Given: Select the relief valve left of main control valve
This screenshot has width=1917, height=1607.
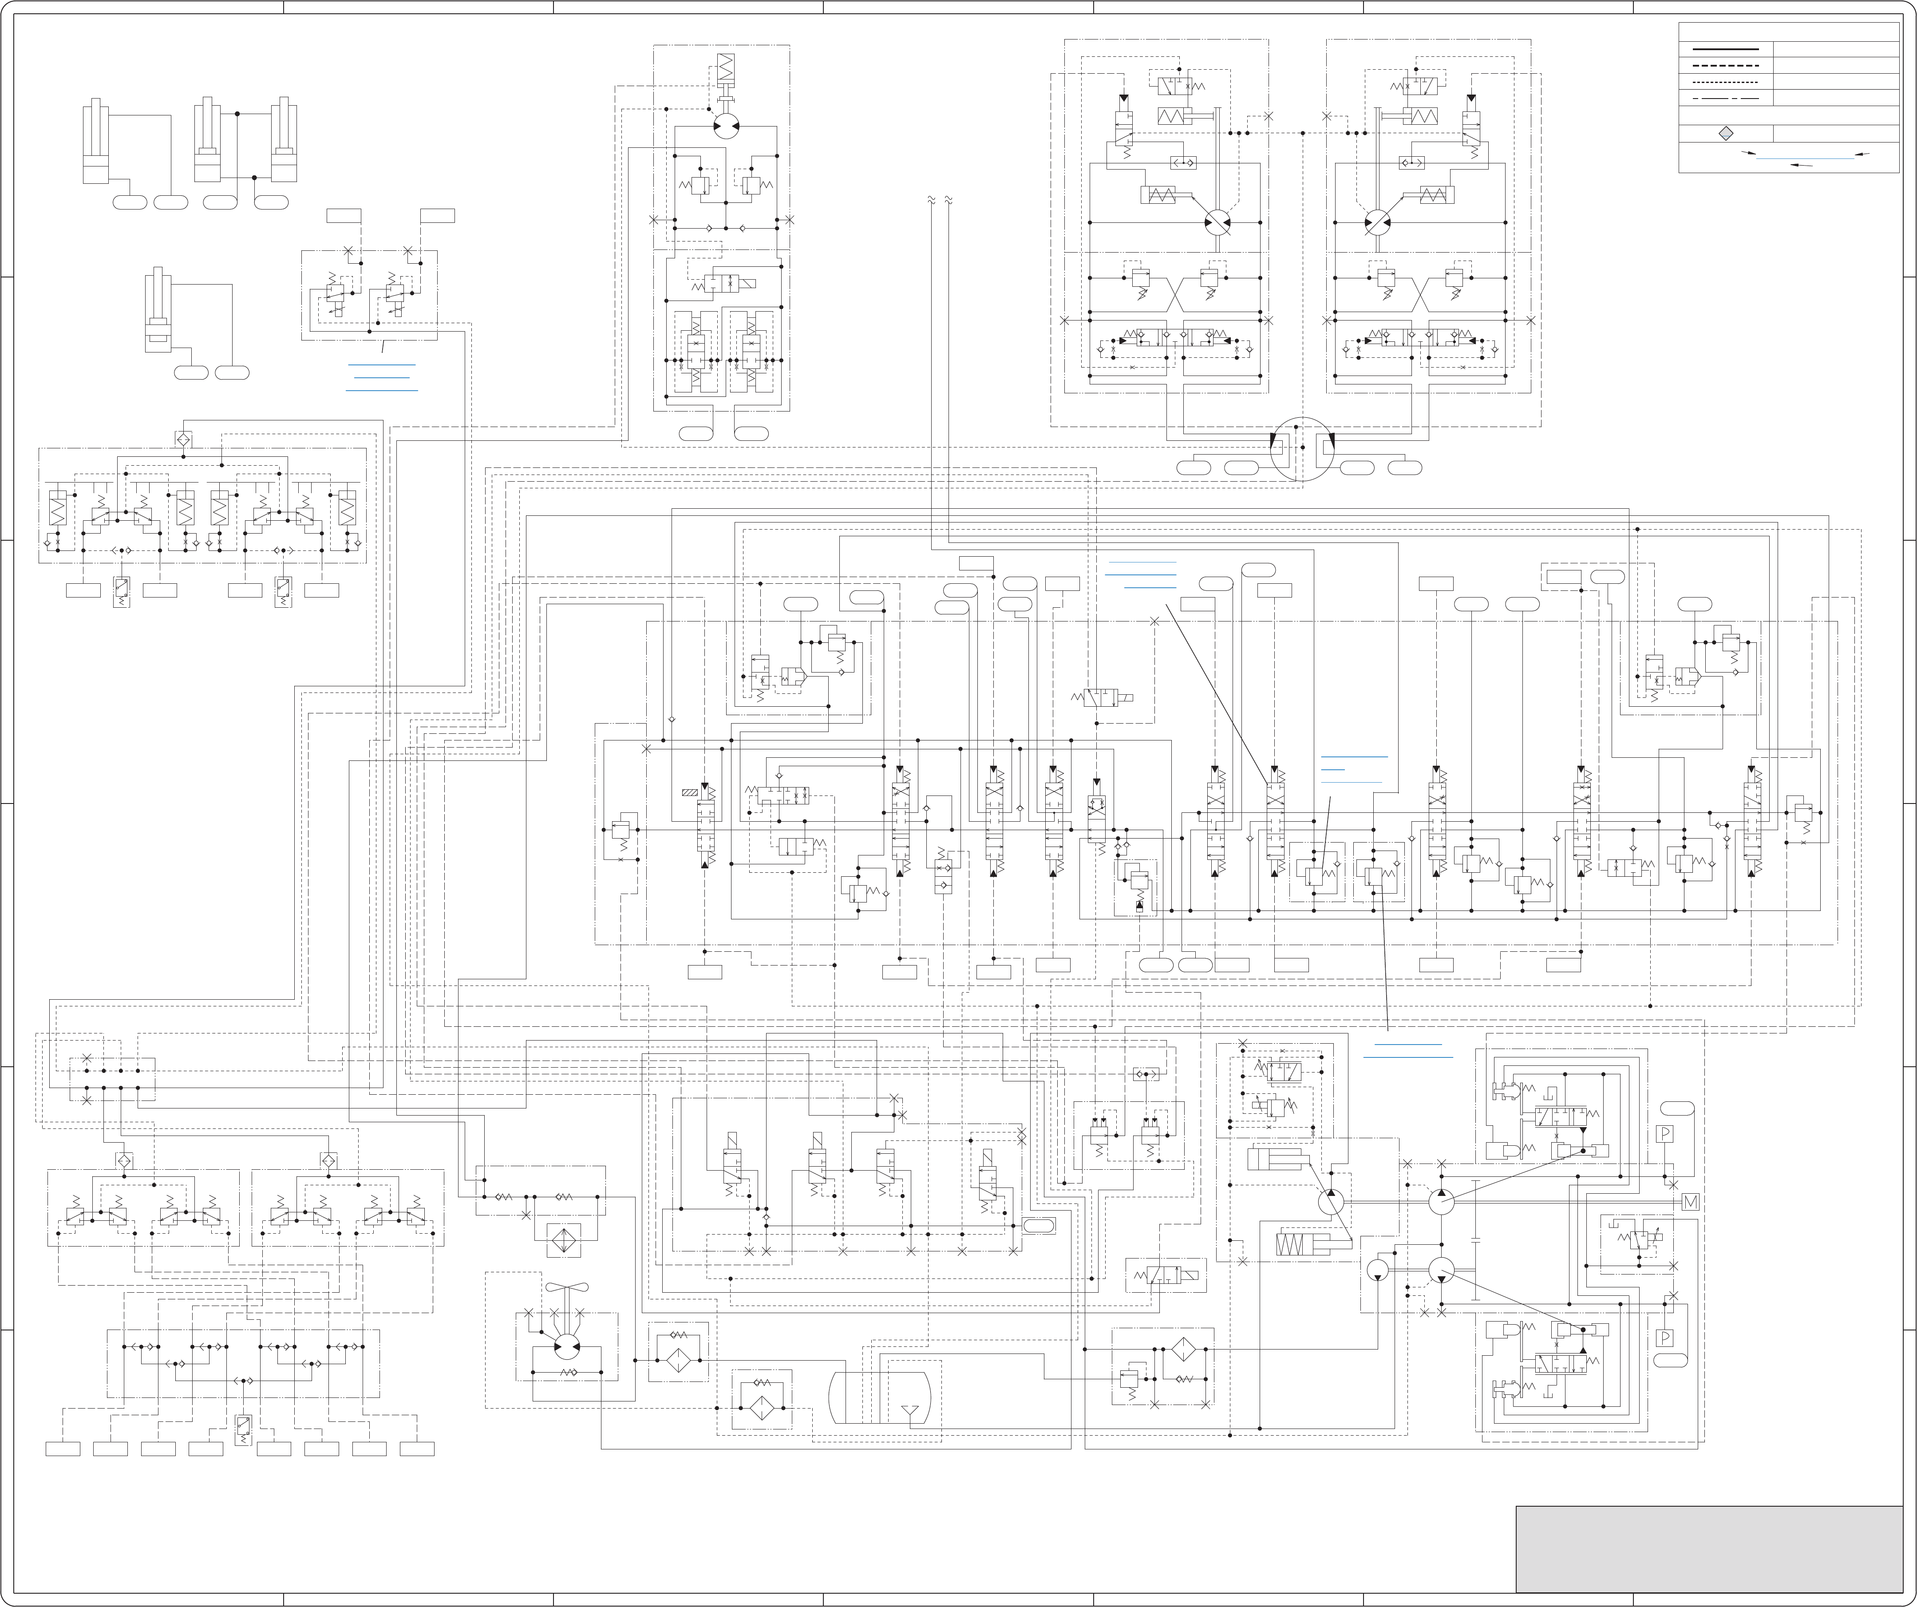Looking at the screenshot, I should pyautogui.click(x=621, y=831).
